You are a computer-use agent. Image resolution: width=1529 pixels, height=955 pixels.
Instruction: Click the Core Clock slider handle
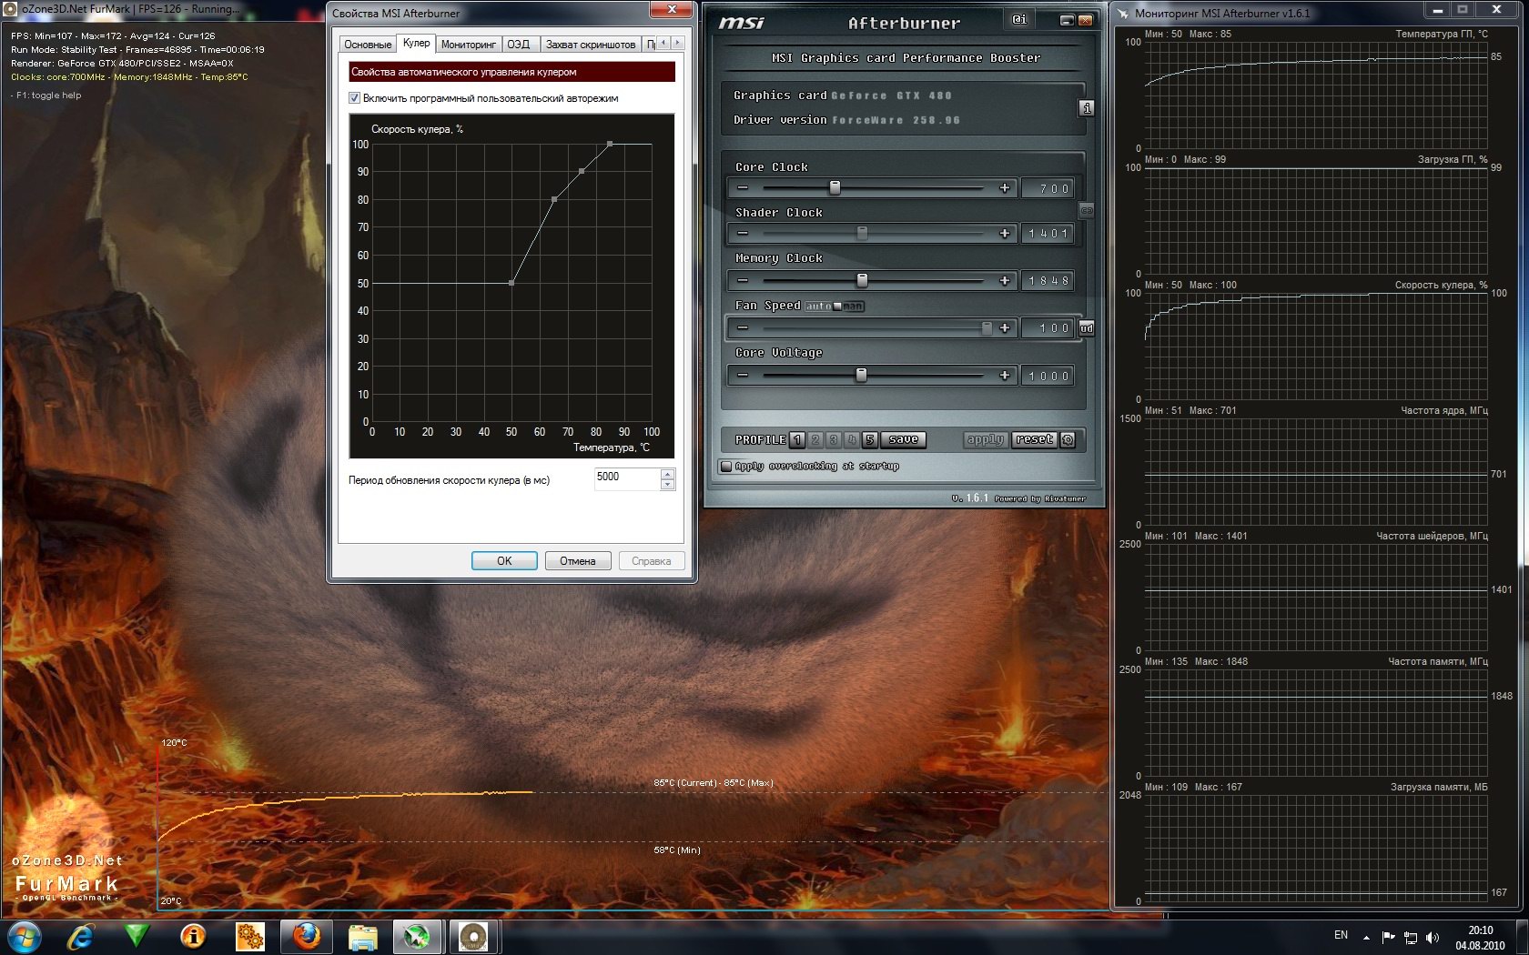[x=835, y=188]
